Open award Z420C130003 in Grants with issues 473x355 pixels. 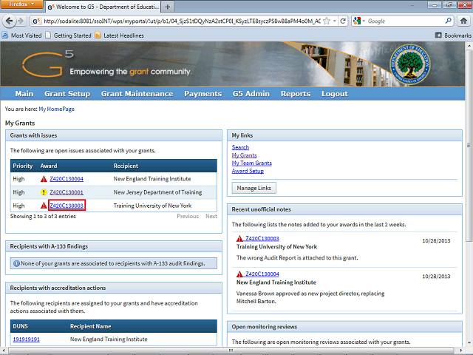tap(67, 206)
